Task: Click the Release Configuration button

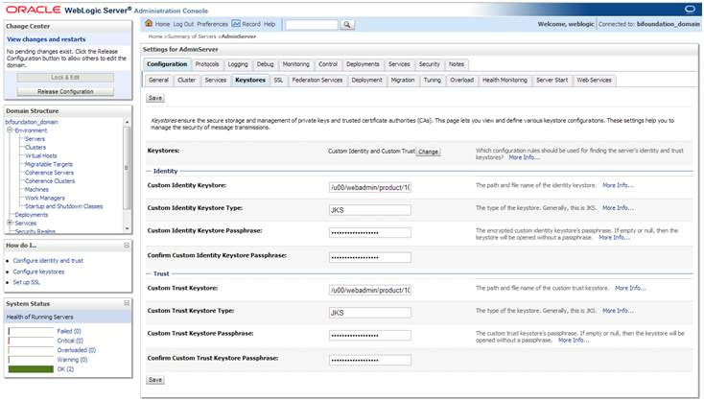Action: pyautogui.click(x=65, y=91)
